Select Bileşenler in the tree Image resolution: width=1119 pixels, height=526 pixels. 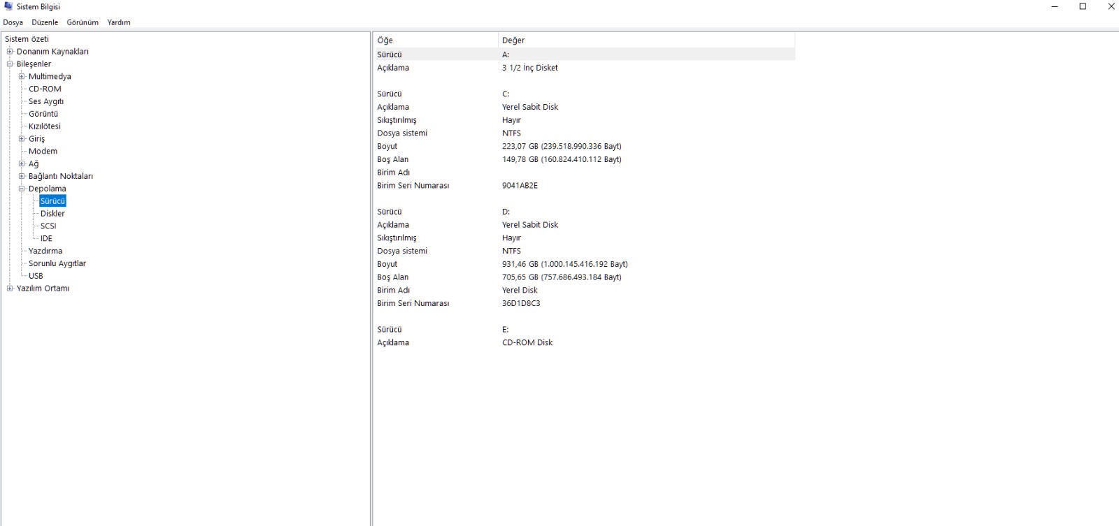(x=34, y=64)
